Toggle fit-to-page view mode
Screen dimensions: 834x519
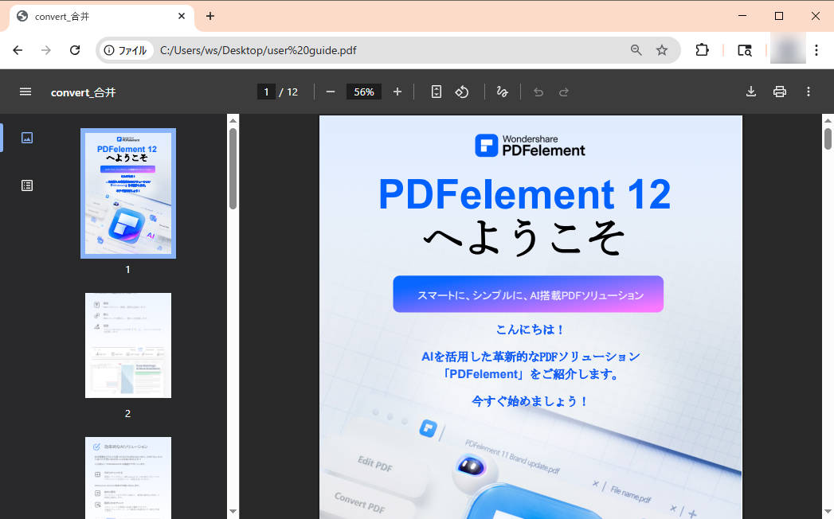436,92
